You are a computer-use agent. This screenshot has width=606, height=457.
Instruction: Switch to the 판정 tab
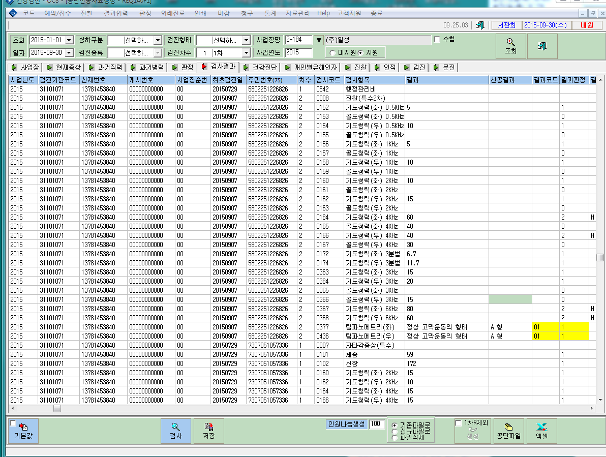(x=183, y=68)
